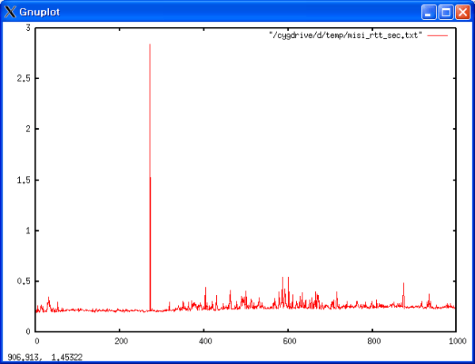This screenshot has width=475, height=364.
Task: Minimize the Gnuplot window
Action: click(x=428, y=13)
